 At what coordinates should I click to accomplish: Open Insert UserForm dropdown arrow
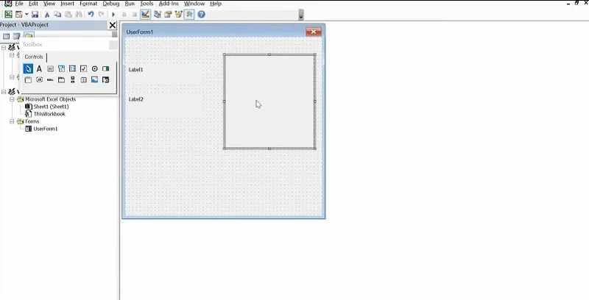point(27,14)
